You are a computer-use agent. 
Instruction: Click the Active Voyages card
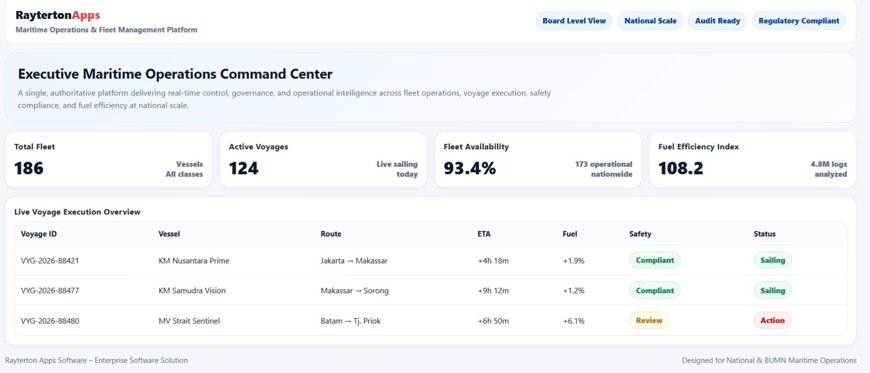click(323, 160)
